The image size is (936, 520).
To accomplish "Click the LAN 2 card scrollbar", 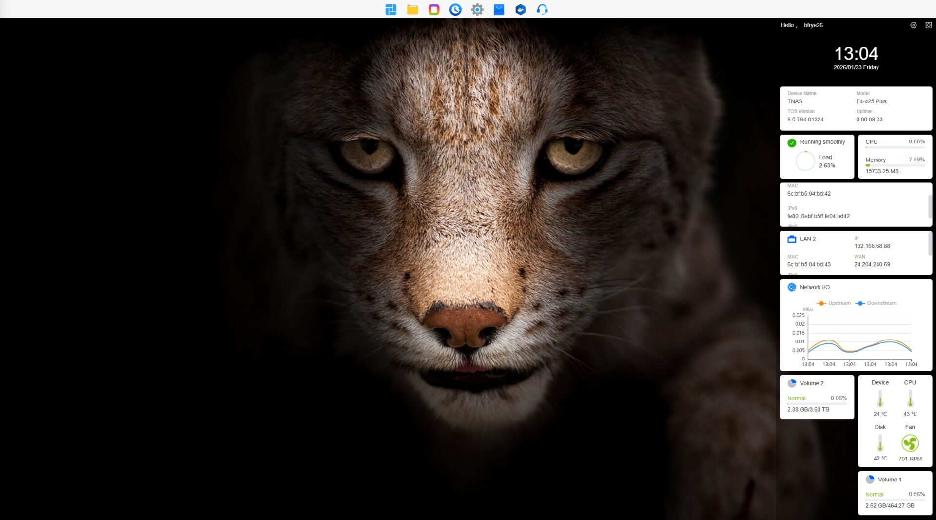I will [930, 243].
